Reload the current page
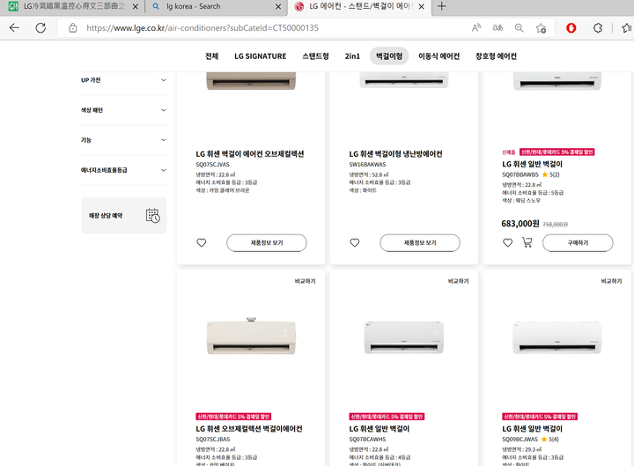 (x=41, y=28)
